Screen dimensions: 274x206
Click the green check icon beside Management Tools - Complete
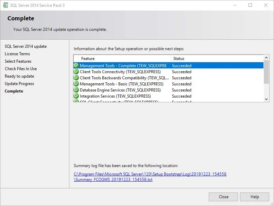[x=77, y=65]
